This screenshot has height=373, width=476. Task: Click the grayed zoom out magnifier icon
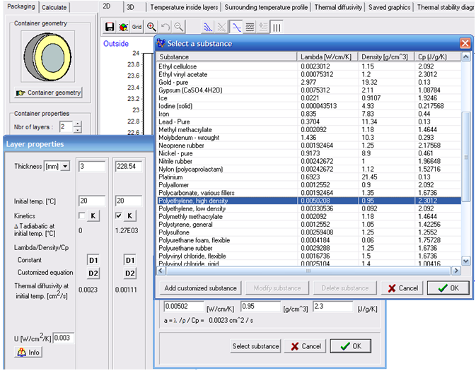click(179, 28)
